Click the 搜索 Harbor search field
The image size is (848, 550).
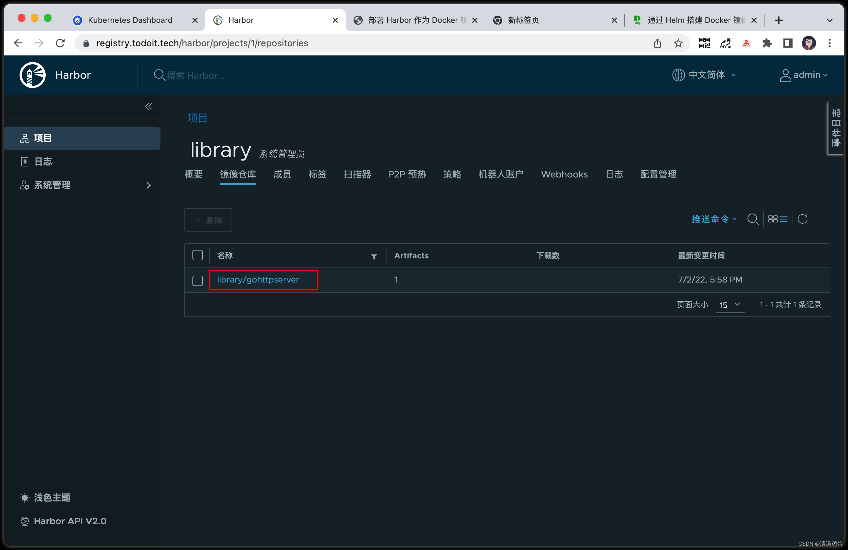pos(195,75)
